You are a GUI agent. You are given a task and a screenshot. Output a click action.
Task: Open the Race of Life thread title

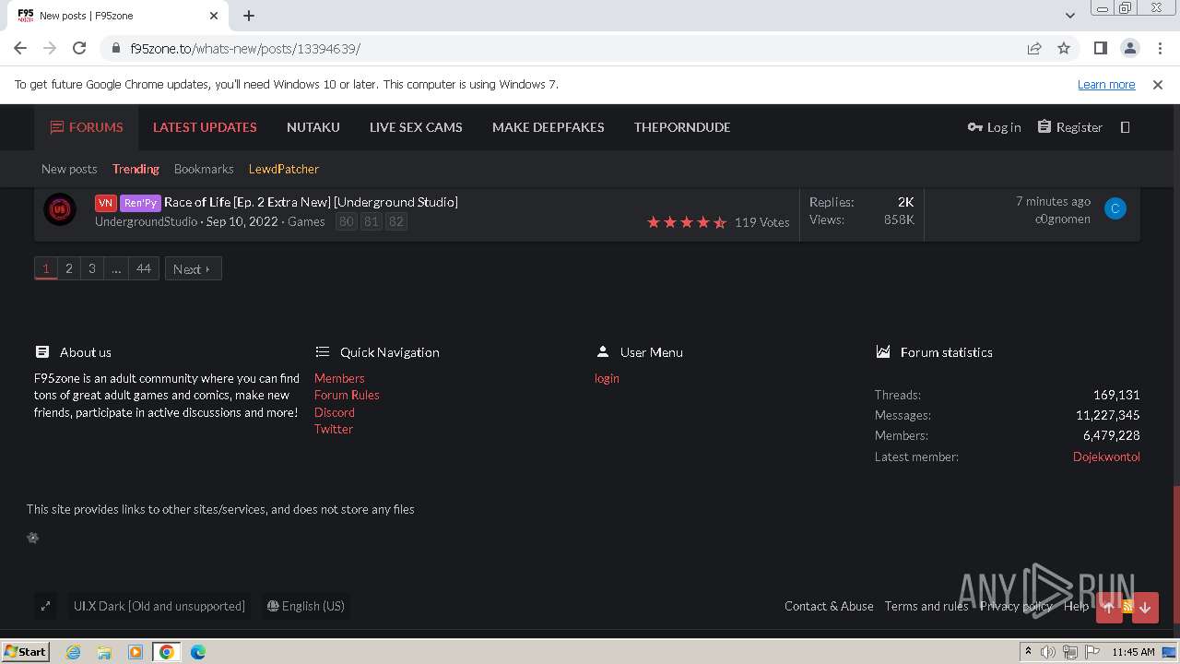[311, 202]
